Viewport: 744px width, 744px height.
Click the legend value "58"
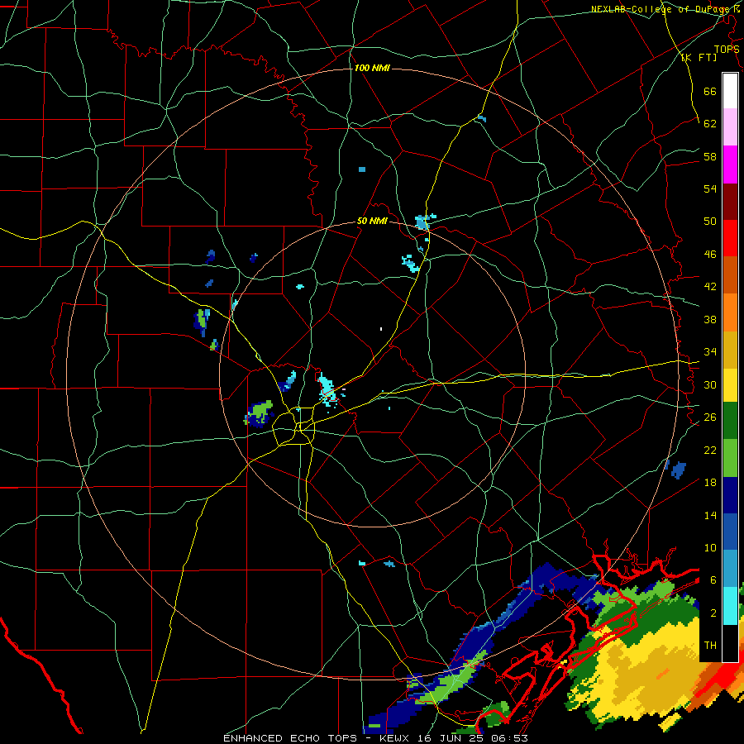click(710, 156)
